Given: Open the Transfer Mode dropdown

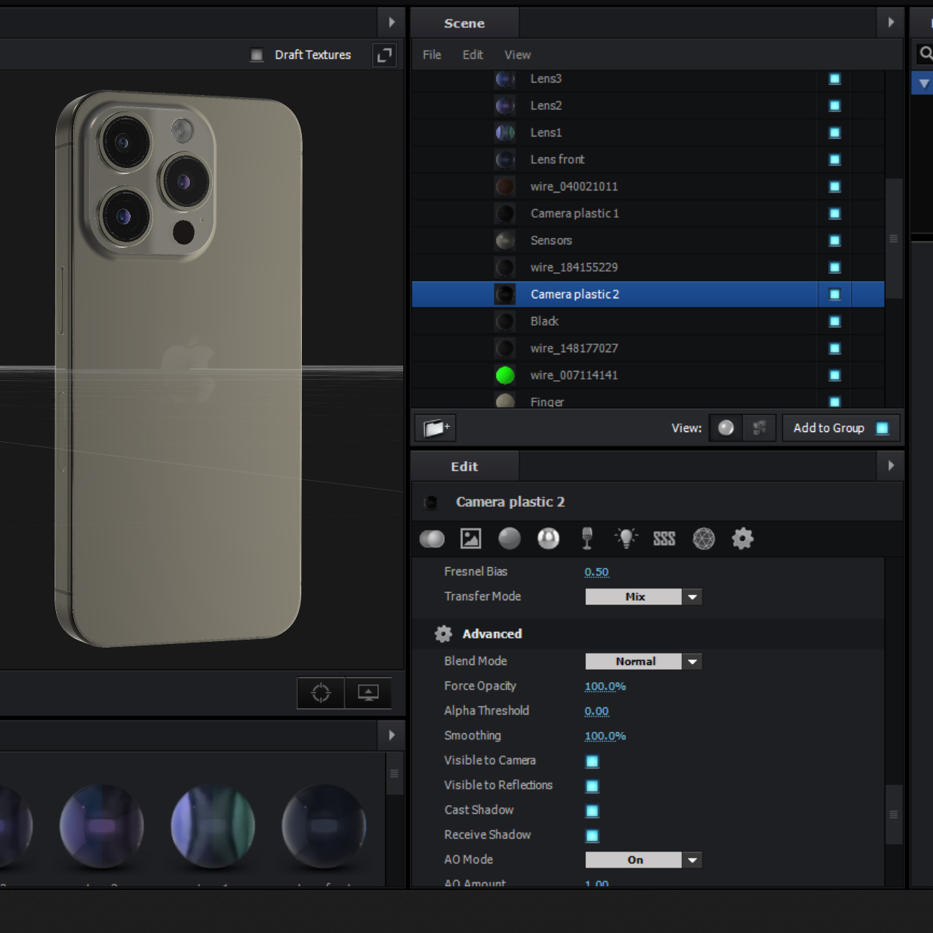Looking at the screenshot, I should click(692, 597).
